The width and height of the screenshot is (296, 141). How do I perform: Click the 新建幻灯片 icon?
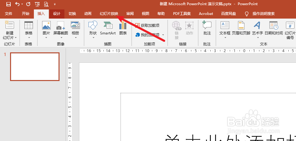(10, 25)
